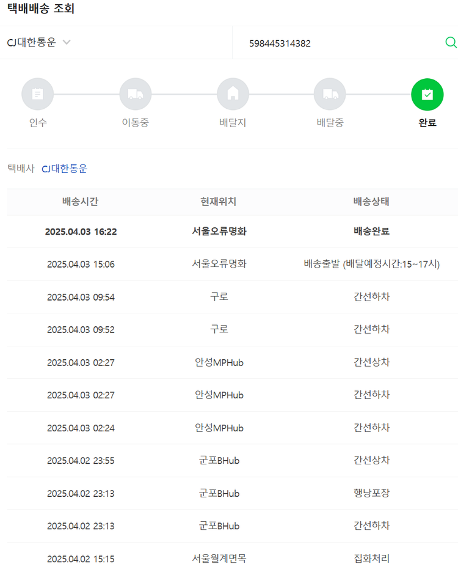Click the 현재위치 column header
The image size is (458, 567).
pyautogui.click(x=219, y=202)
